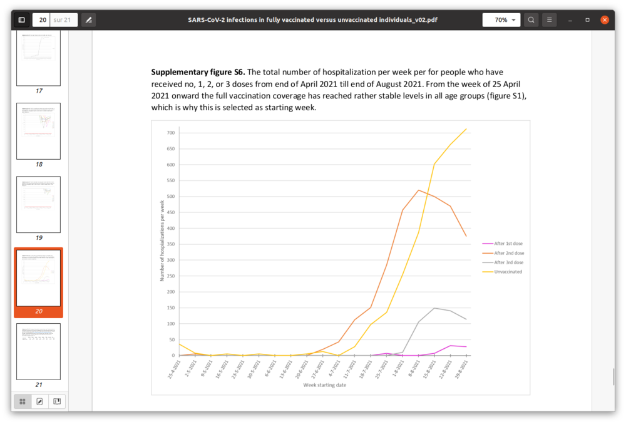Jump to page 19 thumbnail

click(38, 204)
